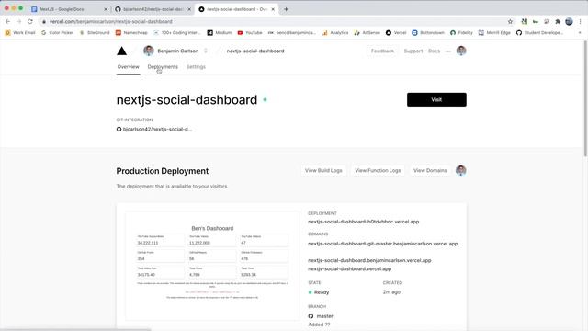Open bjcarlson42 GitHub repository link
This screenshot has width=588, height=331.
(x=157, y=129)
